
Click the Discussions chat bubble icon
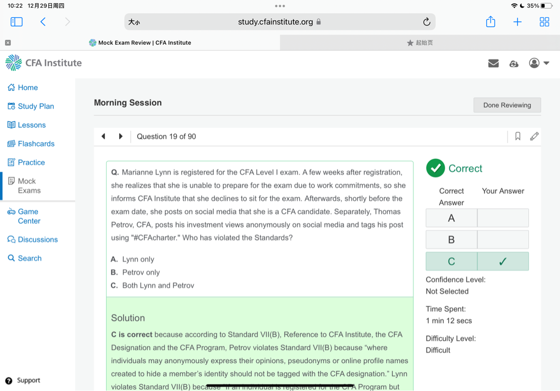coord(11,239)
